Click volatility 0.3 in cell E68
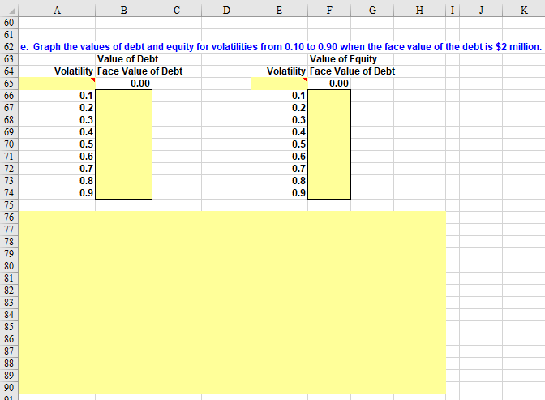Image resolution: width=545 pixels, height=400 pixels. click(x=280, y=120)
